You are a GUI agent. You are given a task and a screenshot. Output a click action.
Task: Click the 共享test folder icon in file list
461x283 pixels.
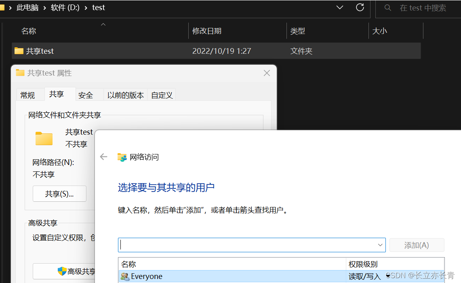point(19,51)
